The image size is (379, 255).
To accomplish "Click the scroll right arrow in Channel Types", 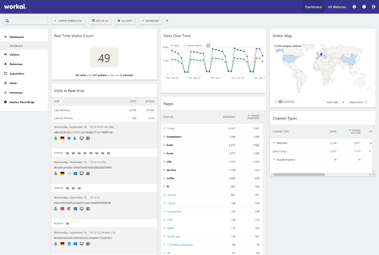I will 370,175.
